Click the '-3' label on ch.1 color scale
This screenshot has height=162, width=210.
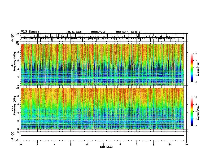[195, 53]
